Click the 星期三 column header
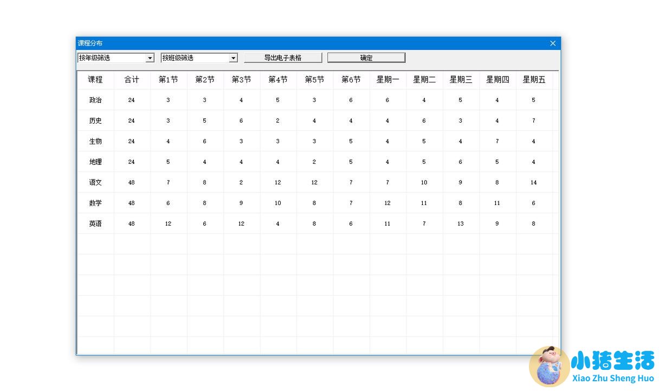 tap(461, 80)
